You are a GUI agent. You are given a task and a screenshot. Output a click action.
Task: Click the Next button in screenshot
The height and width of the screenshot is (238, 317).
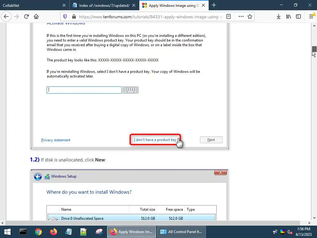(211, 140)
